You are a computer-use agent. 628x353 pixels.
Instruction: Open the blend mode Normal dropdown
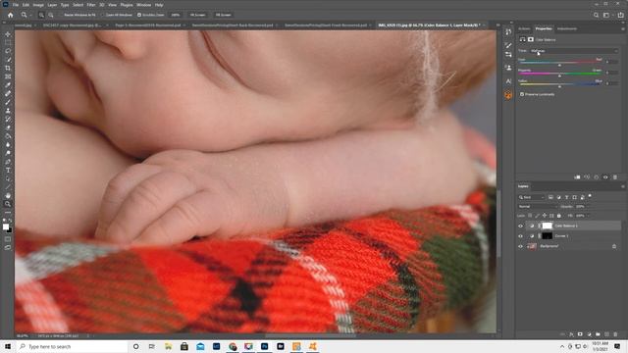[537, 207]
